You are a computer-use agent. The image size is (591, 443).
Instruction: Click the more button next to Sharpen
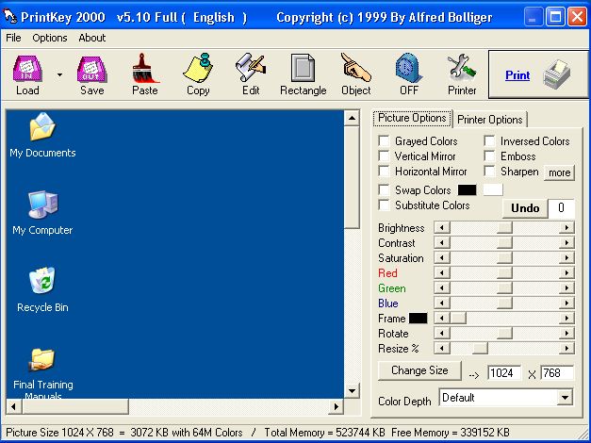pyautogui.click(x=559, y=172)
